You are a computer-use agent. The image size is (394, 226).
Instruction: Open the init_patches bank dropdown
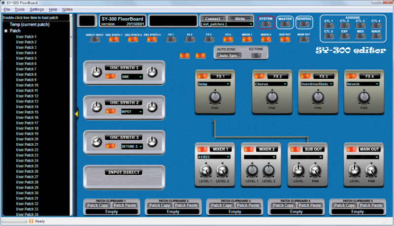click(x=227, y=24)
